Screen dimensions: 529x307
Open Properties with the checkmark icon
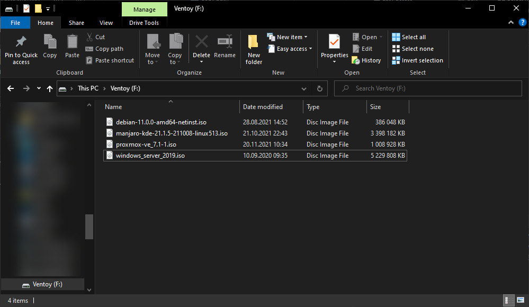pos(334,42)
